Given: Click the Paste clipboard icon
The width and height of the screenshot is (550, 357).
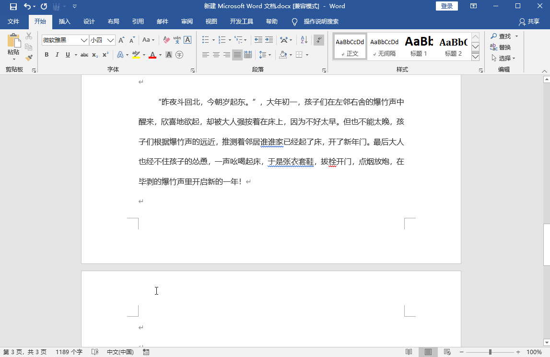Looking at the screenshot, I should [14, 41].
